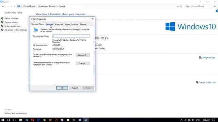Click OK in System Properties
The image size is (218, 122).
coord(62,88)
